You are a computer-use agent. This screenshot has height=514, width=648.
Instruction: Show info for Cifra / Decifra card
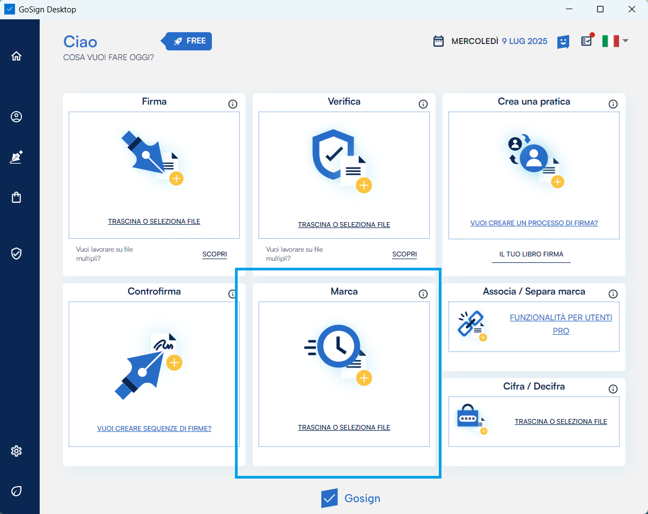[x=613, y=389]
